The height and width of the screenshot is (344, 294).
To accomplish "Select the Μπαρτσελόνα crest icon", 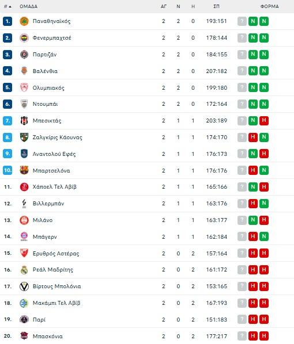I will 24,170.
